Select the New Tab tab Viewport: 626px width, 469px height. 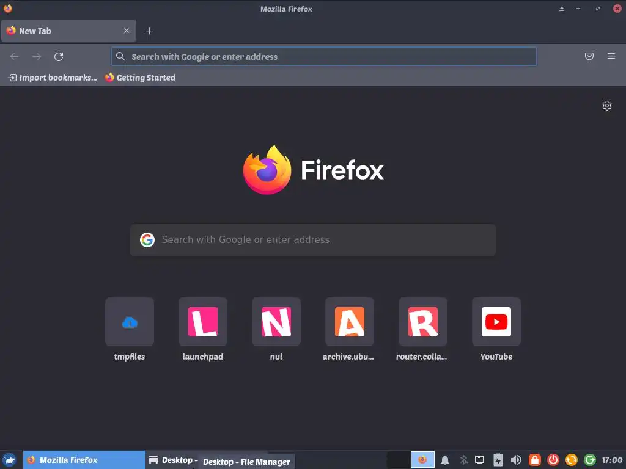click(68, 31)
